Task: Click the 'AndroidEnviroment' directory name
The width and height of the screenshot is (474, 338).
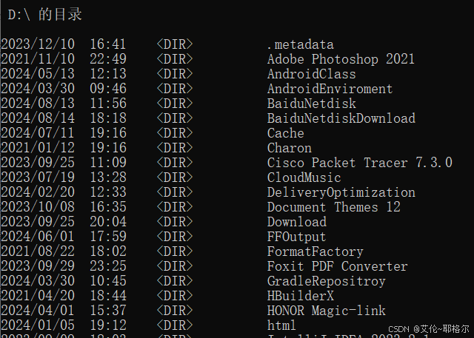Action: 330,89
